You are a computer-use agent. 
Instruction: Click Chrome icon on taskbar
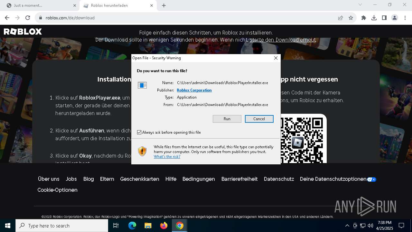pos(180,226)
